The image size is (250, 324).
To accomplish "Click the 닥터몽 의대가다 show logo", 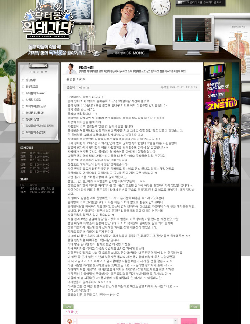I will (x=48, y=23).
